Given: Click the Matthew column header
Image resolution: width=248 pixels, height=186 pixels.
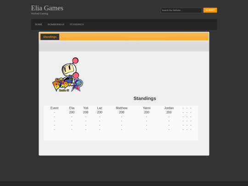Looking at the screenshot, I should 121,108.
